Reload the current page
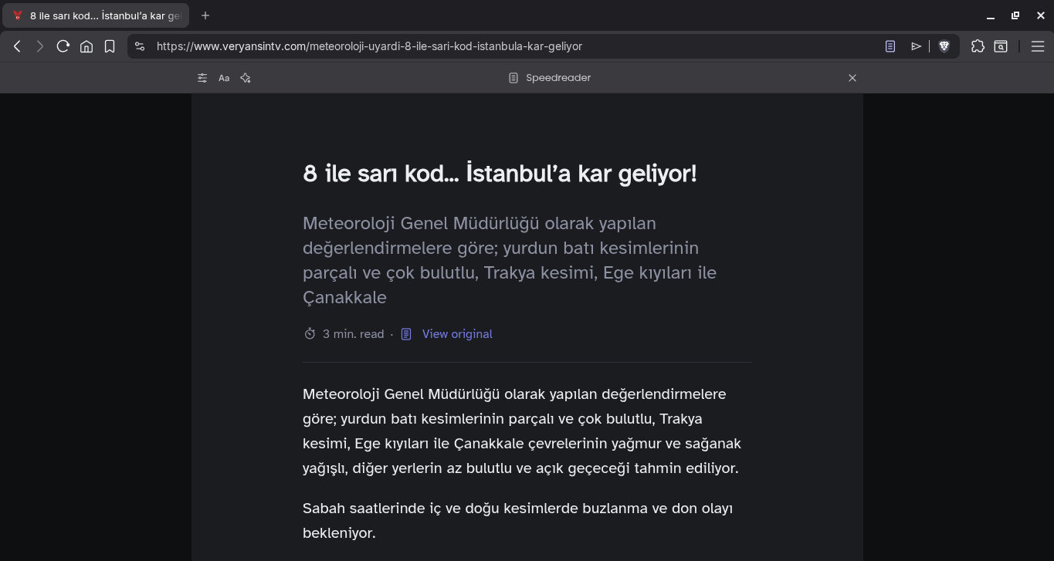This screenshot has height=561, width=1054. pos(63,46)
